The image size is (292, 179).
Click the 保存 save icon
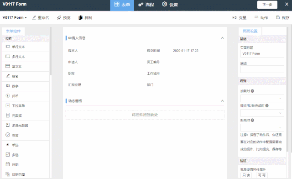pyautogui.click(x=278, y=17)
